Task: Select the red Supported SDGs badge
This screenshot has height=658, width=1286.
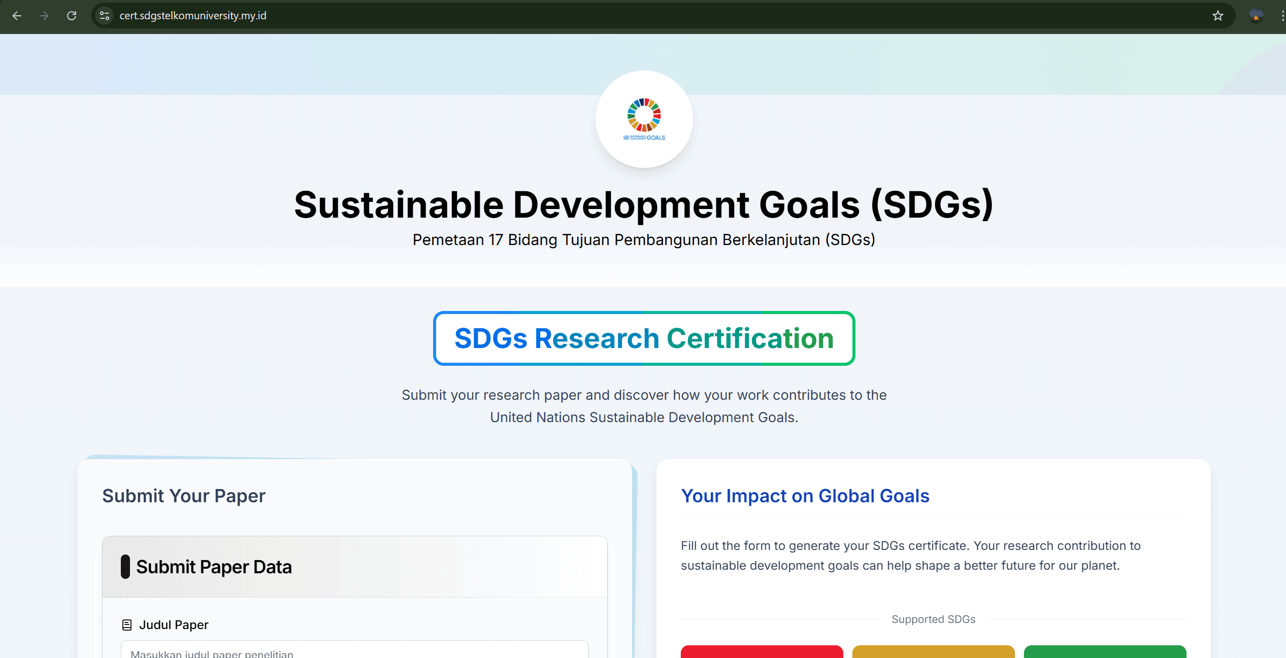Action: [761, 653]
